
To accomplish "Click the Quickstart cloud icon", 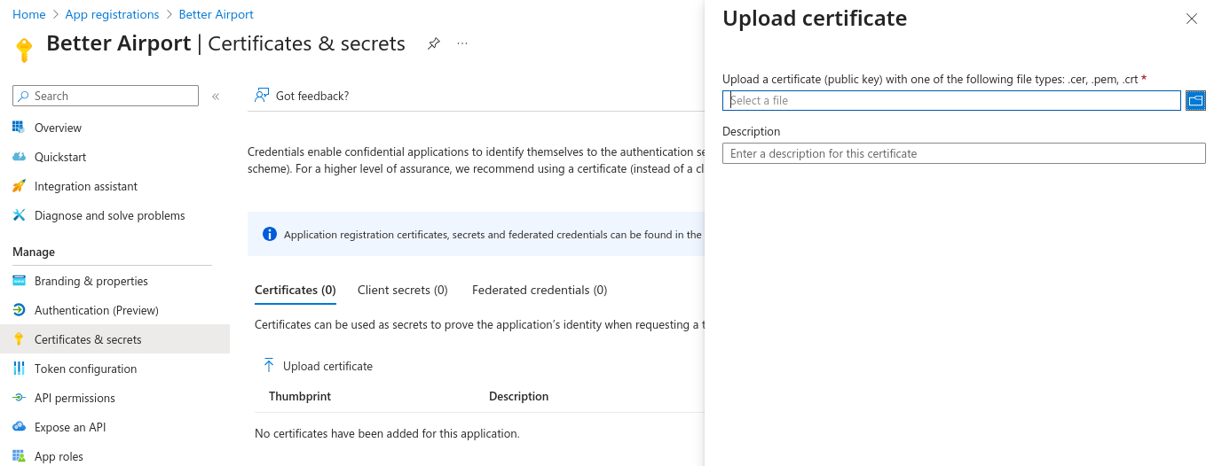I will click(19, 157).
